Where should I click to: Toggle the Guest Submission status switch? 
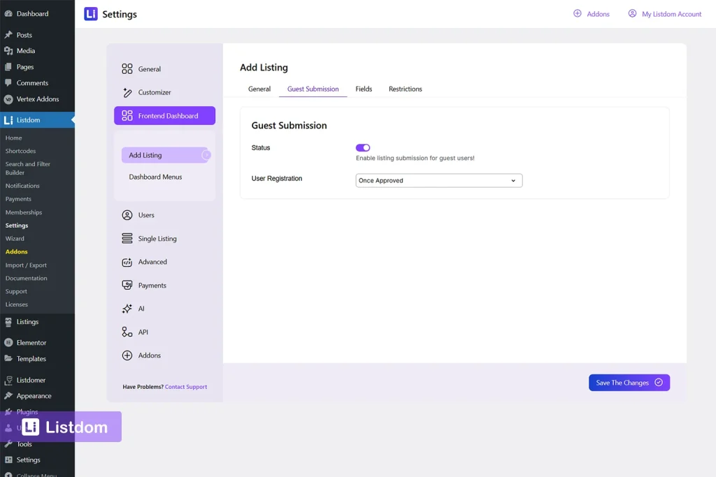tap(362, 147)
